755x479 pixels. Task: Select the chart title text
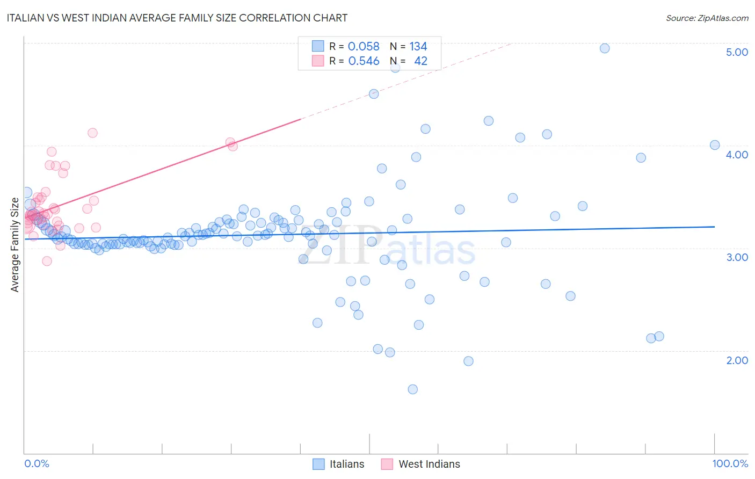177,18
